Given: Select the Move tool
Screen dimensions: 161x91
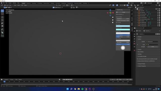Looking at the screenshot, I should [x=2, y=17].
